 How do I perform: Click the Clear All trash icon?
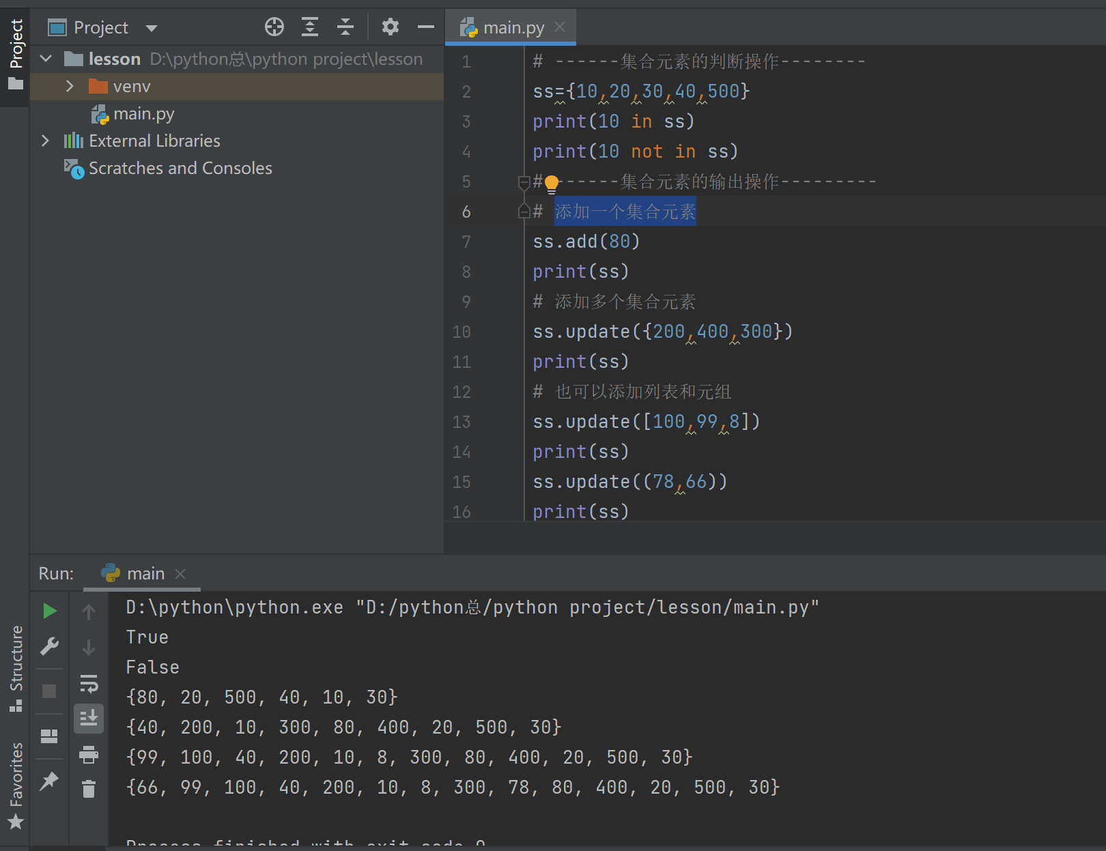tap(89, 790)
